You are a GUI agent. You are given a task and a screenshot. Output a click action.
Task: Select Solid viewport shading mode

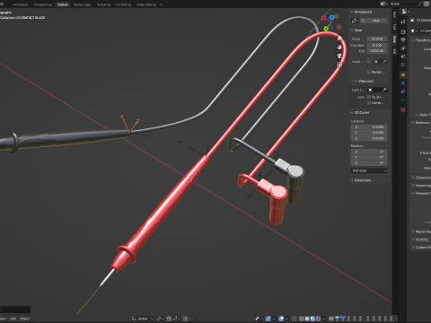pos(307,319)
